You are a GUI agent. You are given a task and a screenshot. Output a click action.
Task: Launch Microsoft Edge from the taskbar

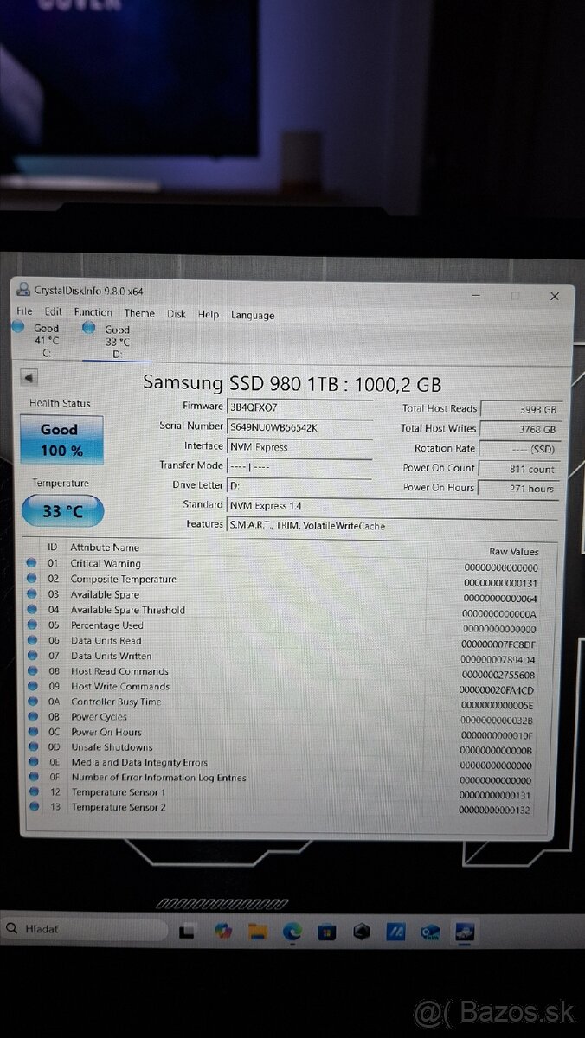pyautogui.click(x=292, y=932)
